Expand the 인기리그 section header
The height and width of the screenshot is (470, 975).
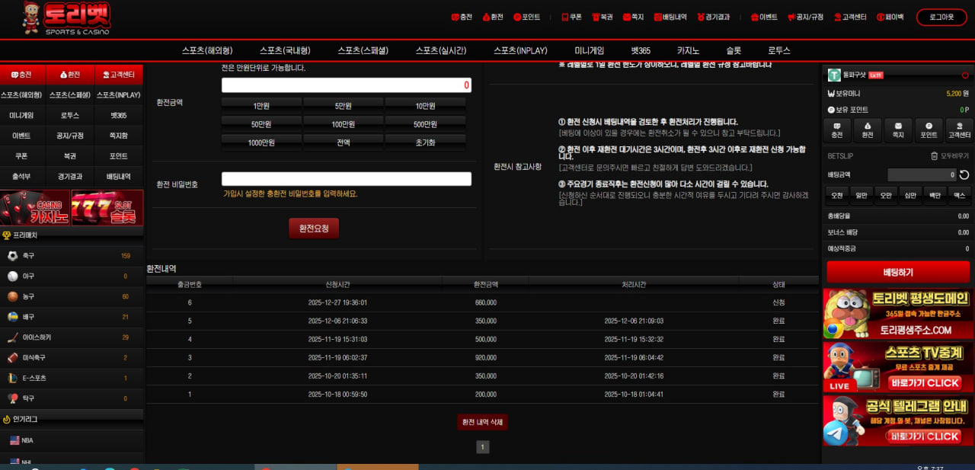point(72,419)
